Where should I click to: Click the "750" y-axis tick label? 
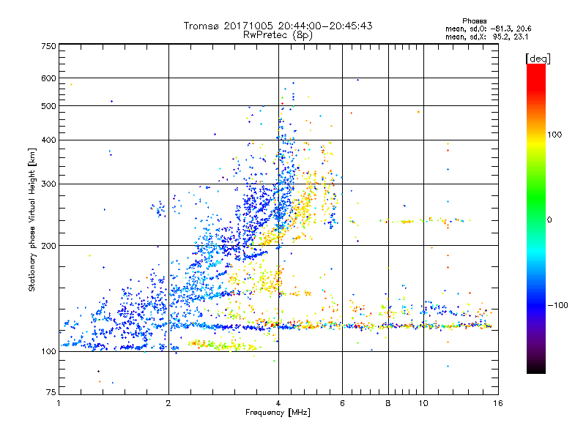[x=48, y=46]
